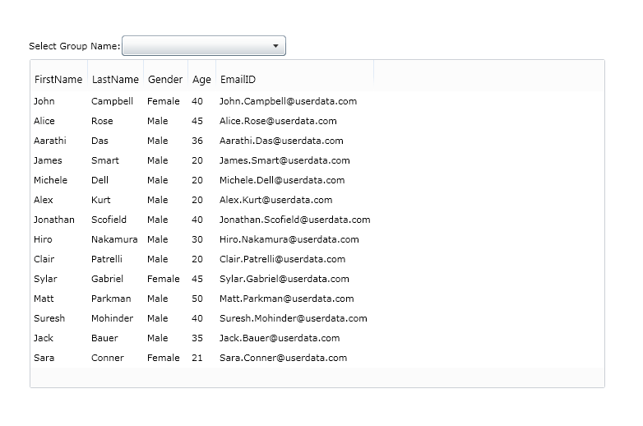Click the 'Parkman' last name cell
Viewport: 643px width, 426px height.
(x=111, y=298)
